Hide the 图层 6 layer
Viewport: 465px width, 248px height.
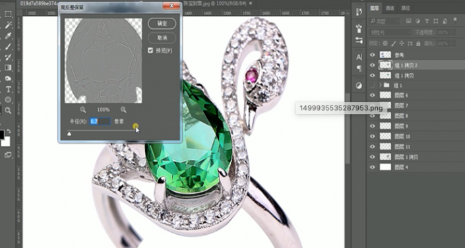click(373, 95)
